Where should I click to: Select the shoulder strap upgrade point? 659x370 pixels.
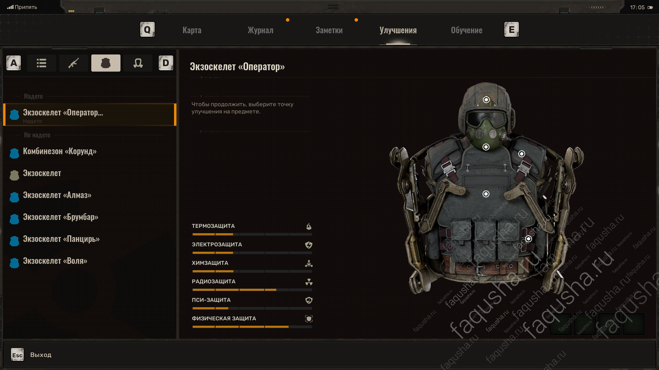522,154
